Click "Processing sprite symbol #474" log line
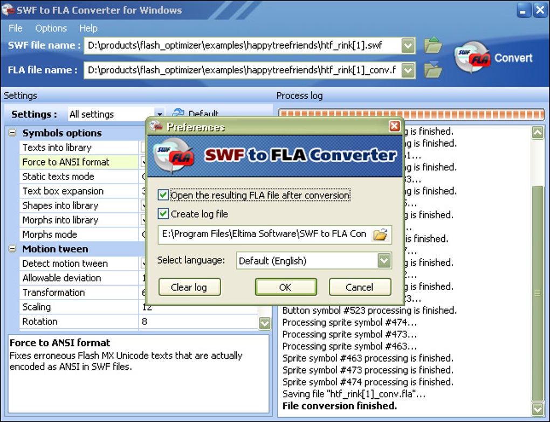The width and height of the screenshot is (550, 422). point(349,322)
